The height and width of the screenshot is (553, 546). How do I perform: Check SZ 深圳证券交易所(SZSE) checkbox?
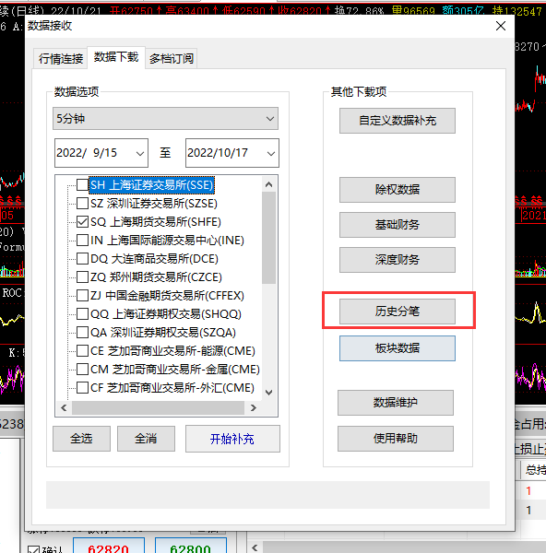tap(82, 203)
